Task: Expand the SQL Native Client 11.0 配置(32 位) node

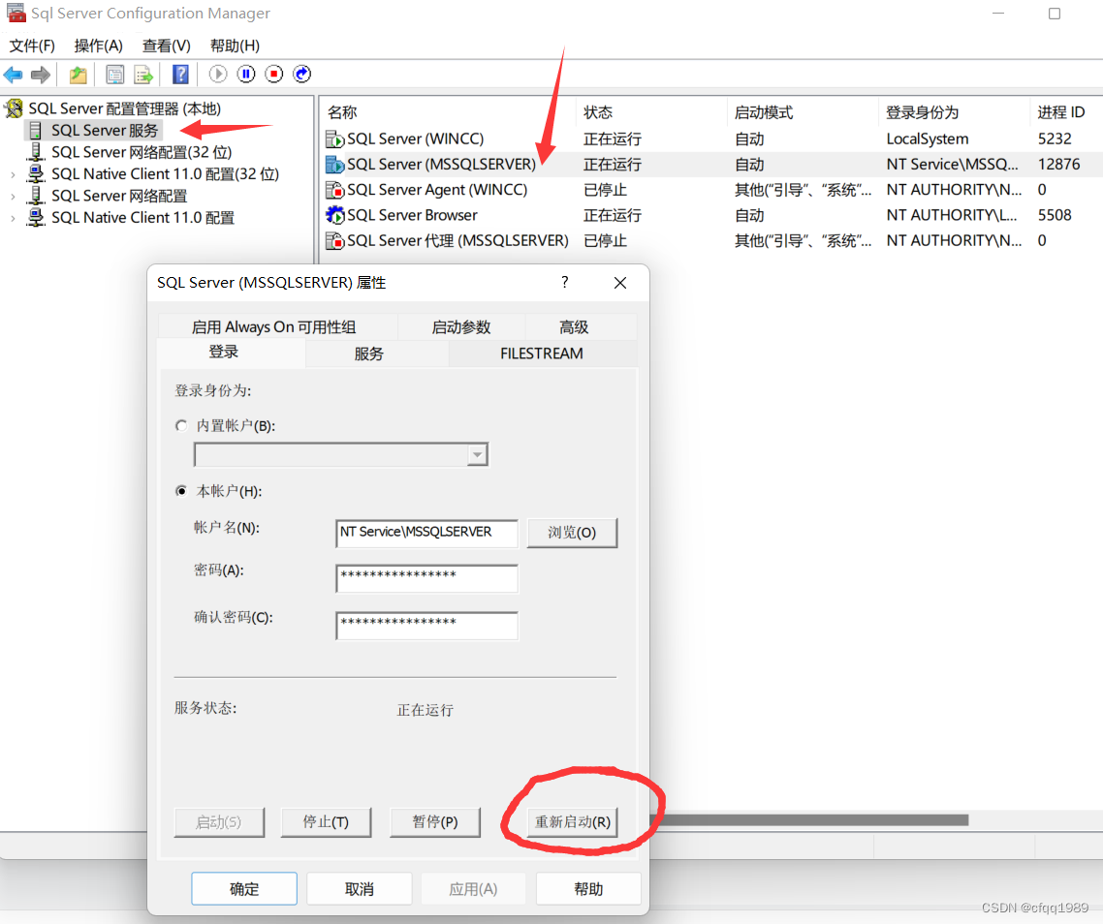Action: (x=13, y=174)
